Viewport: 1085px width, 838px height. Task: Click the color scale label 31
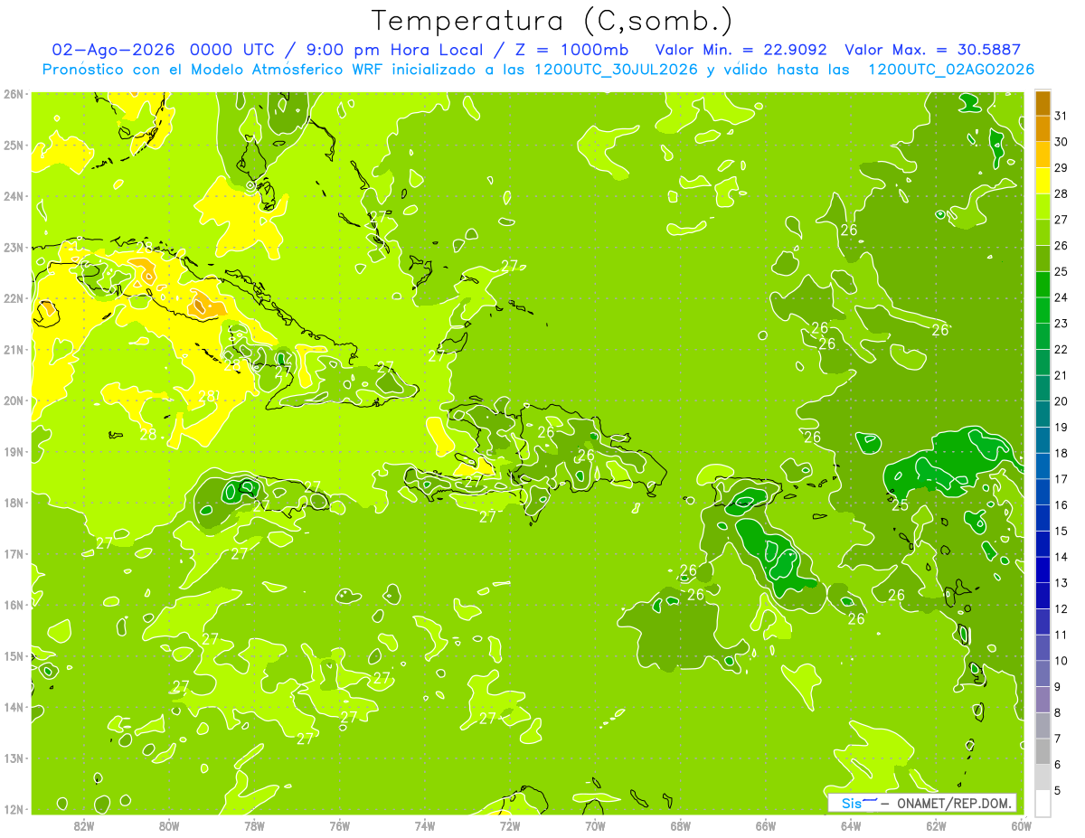1061,116
